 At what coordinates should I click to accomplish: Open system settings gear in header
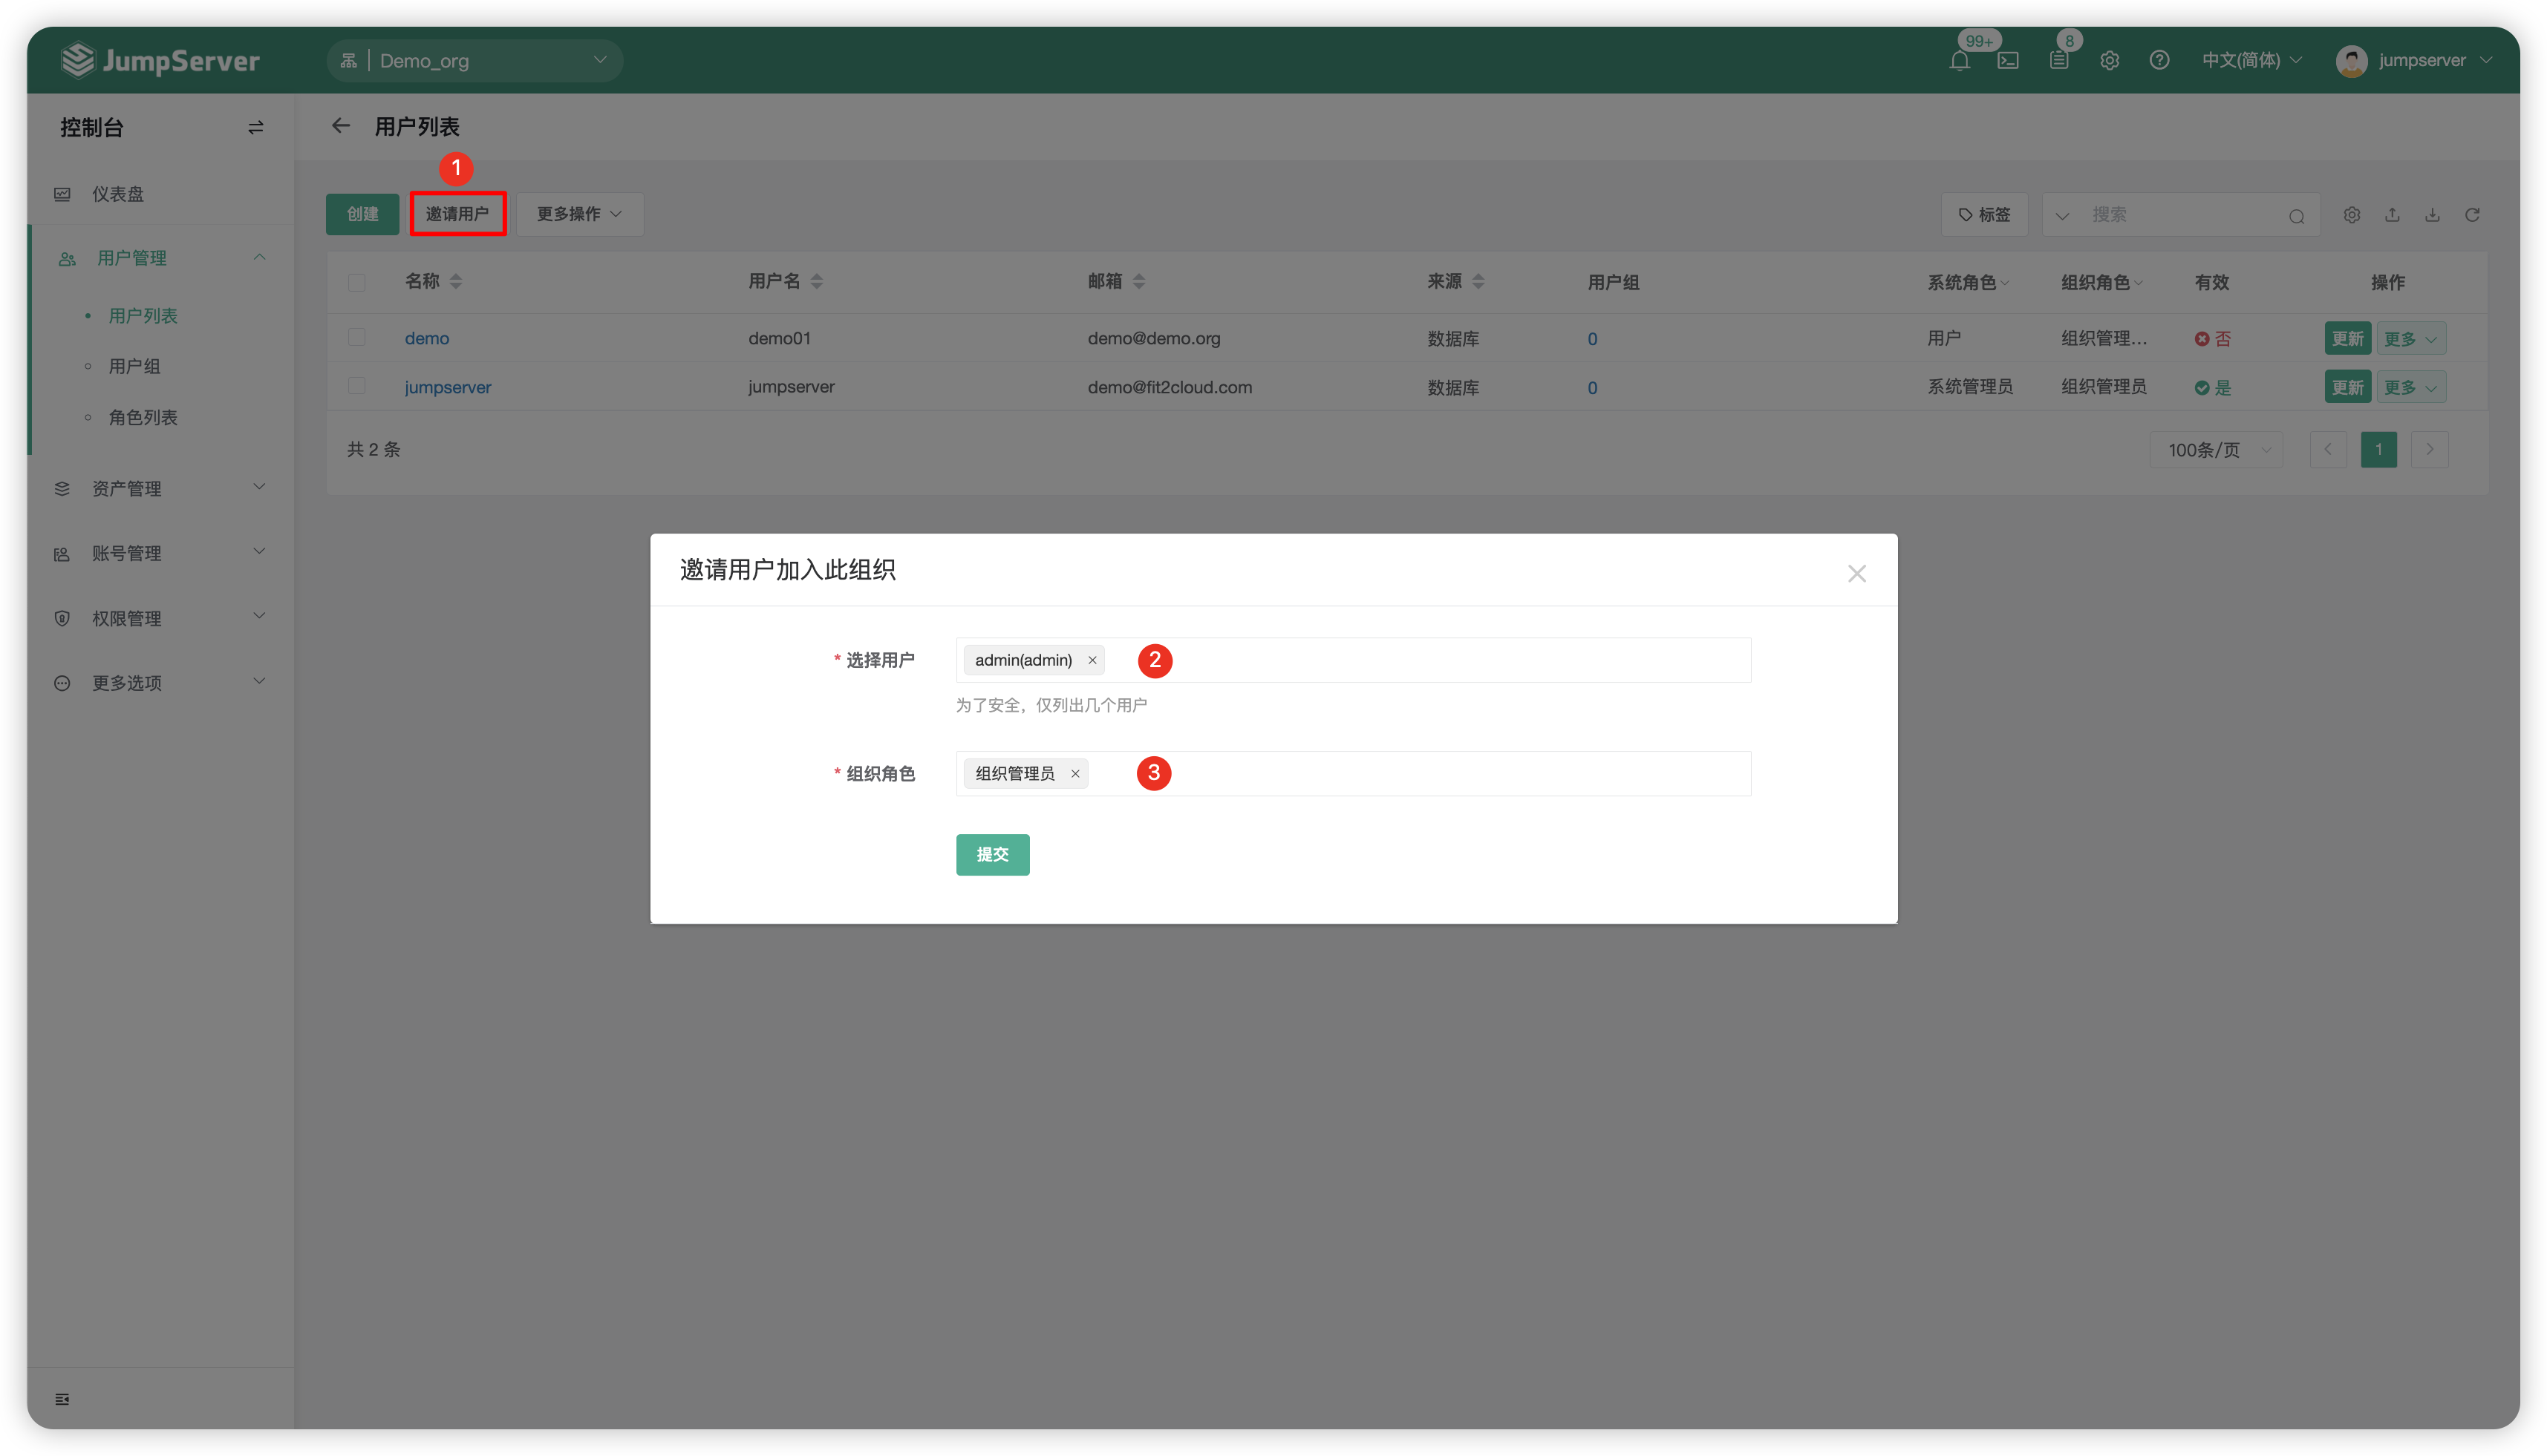[x=2110, y=61]
